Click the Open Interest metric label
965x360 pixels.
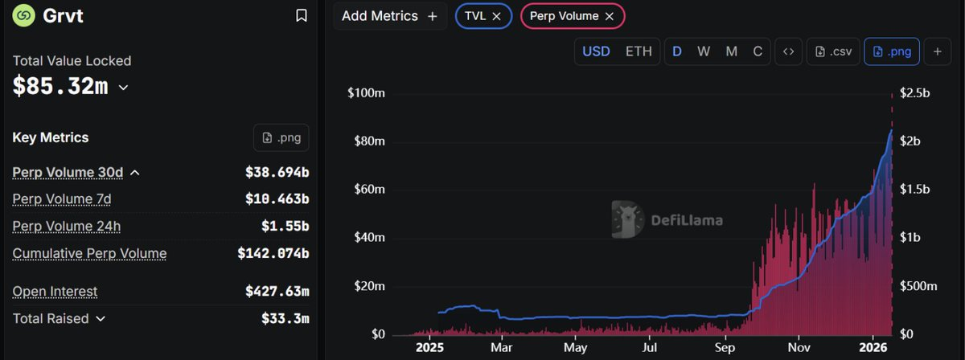[55, 292]
